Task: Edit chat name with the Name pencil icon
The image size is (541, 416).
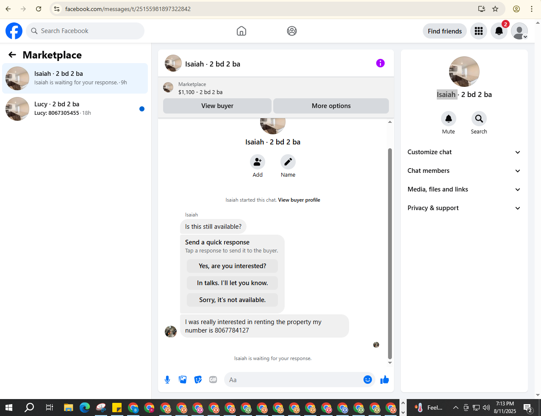Action: 288,162
